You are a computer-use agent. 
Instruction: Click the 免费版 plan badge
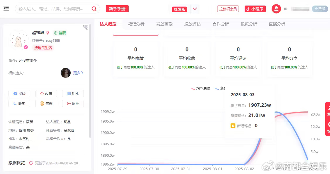[x=320, y=9]
